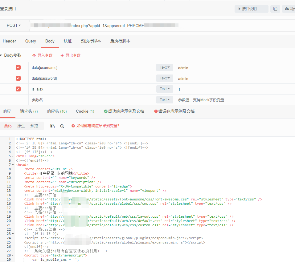Uncheck the data[password] parameter checkbox
295x262 pixels.
tap(18, 78)
